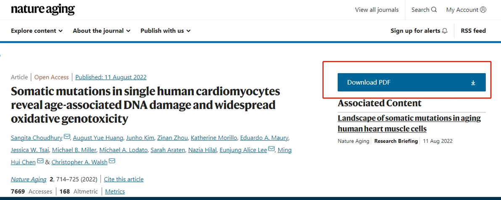
Task: Click envelope icon beside Eunjung Alice Lee
Action: (272, 149)
